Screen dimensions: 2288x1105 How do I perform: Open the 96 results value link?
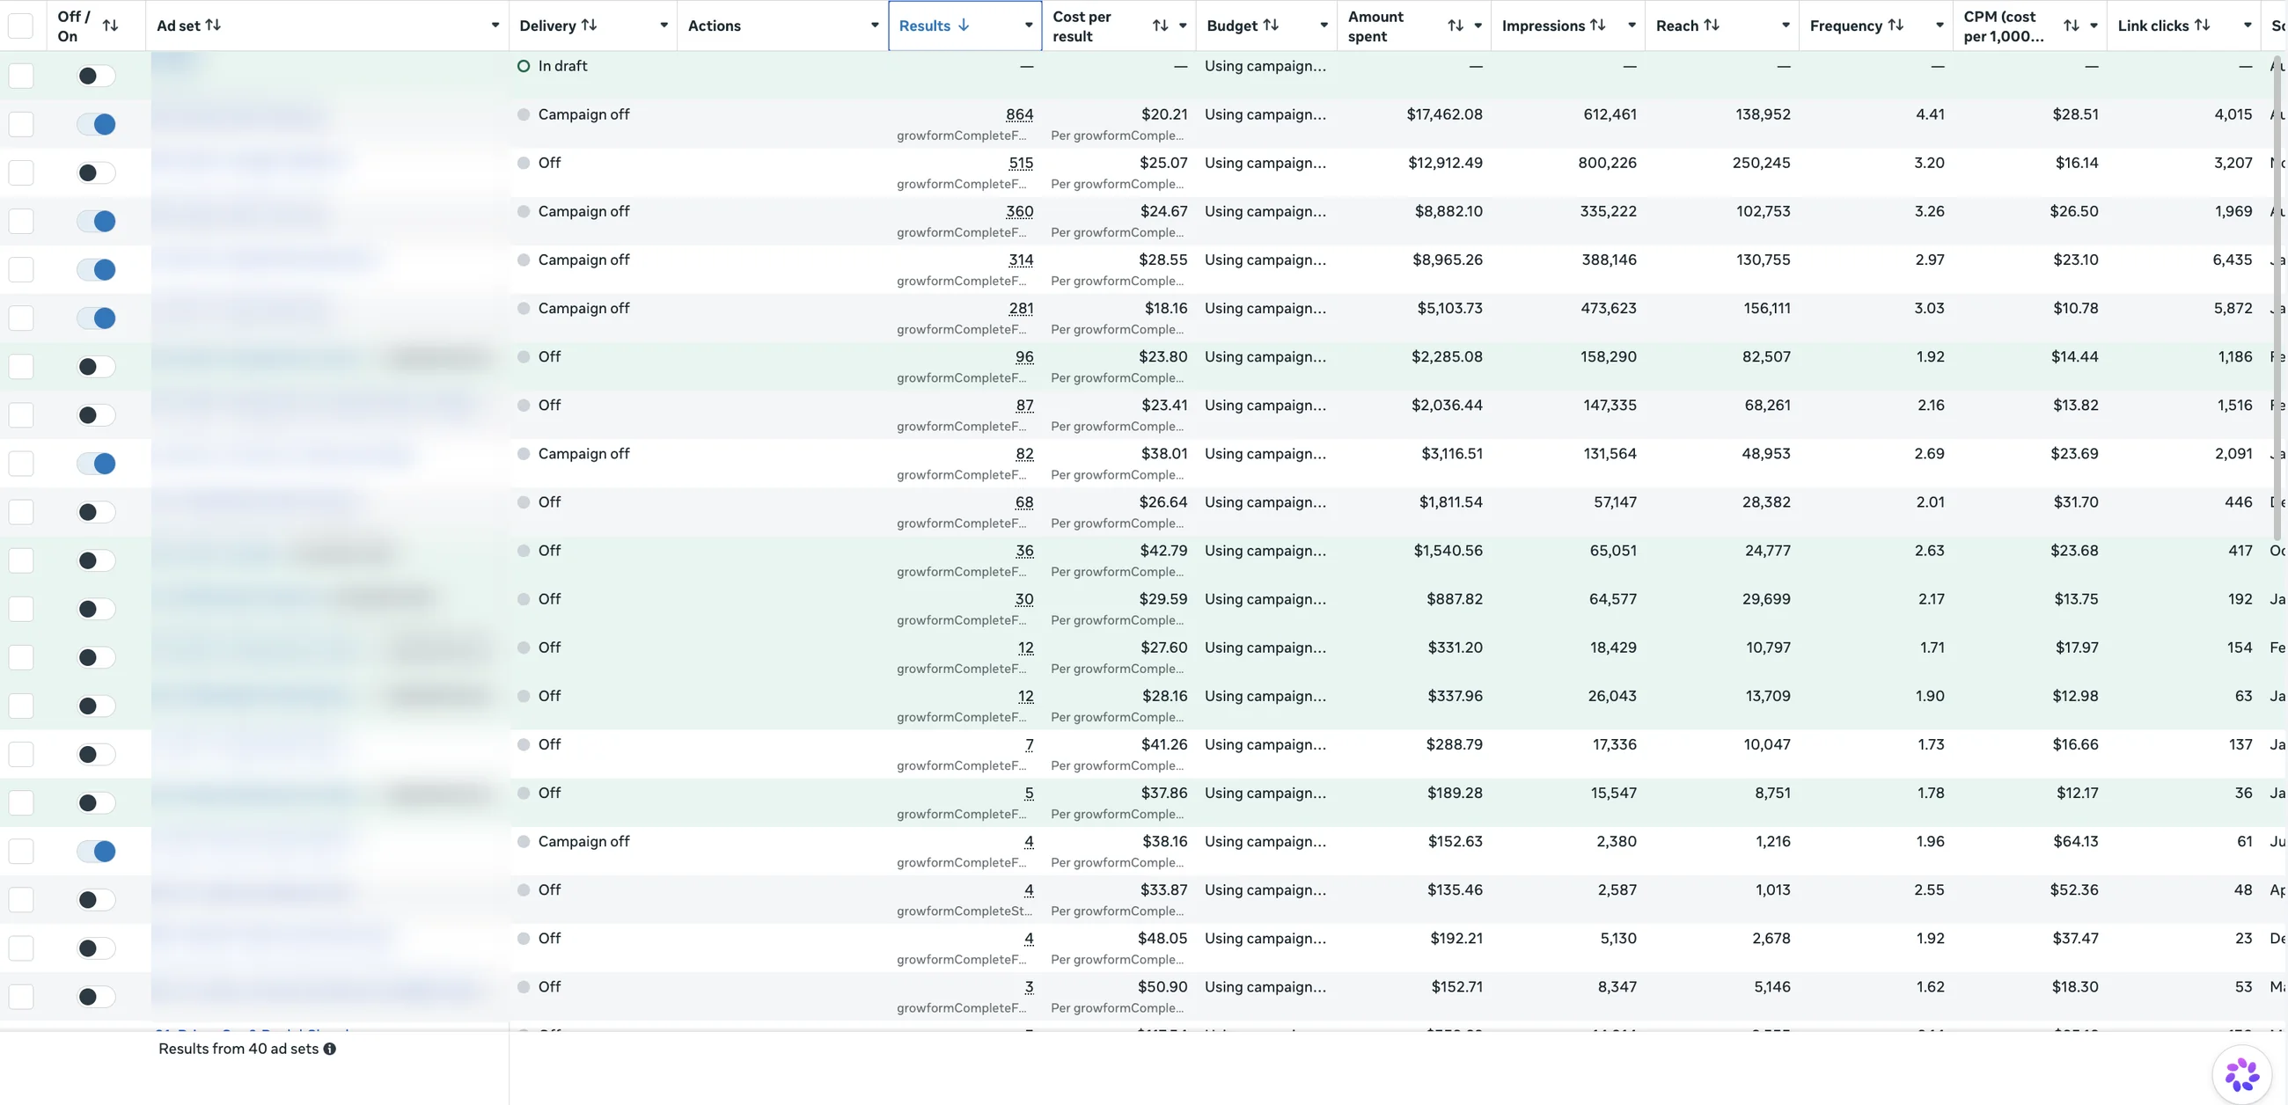[1024, 356]
